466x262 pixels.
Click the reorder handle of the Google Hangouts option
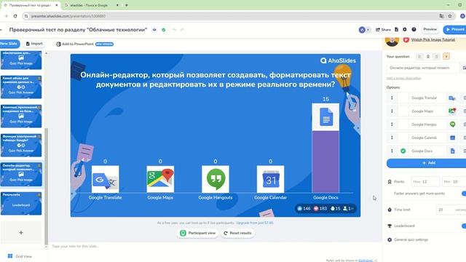pyautogui.click(x=392, y=124)
